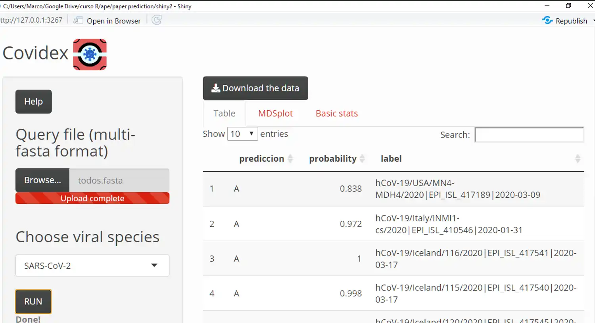Click the Covidex virus logo icon

90,55
